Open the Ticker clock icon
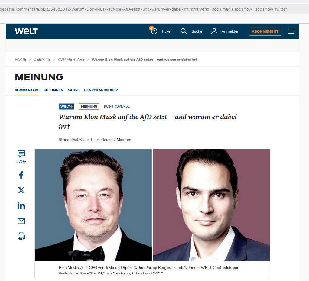The width and height of the screenshot is (309, 281). click(x=154, y=31)
